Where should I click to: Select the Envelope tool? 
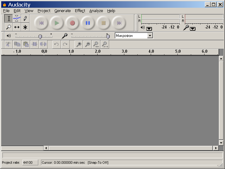tap(17, 19)
